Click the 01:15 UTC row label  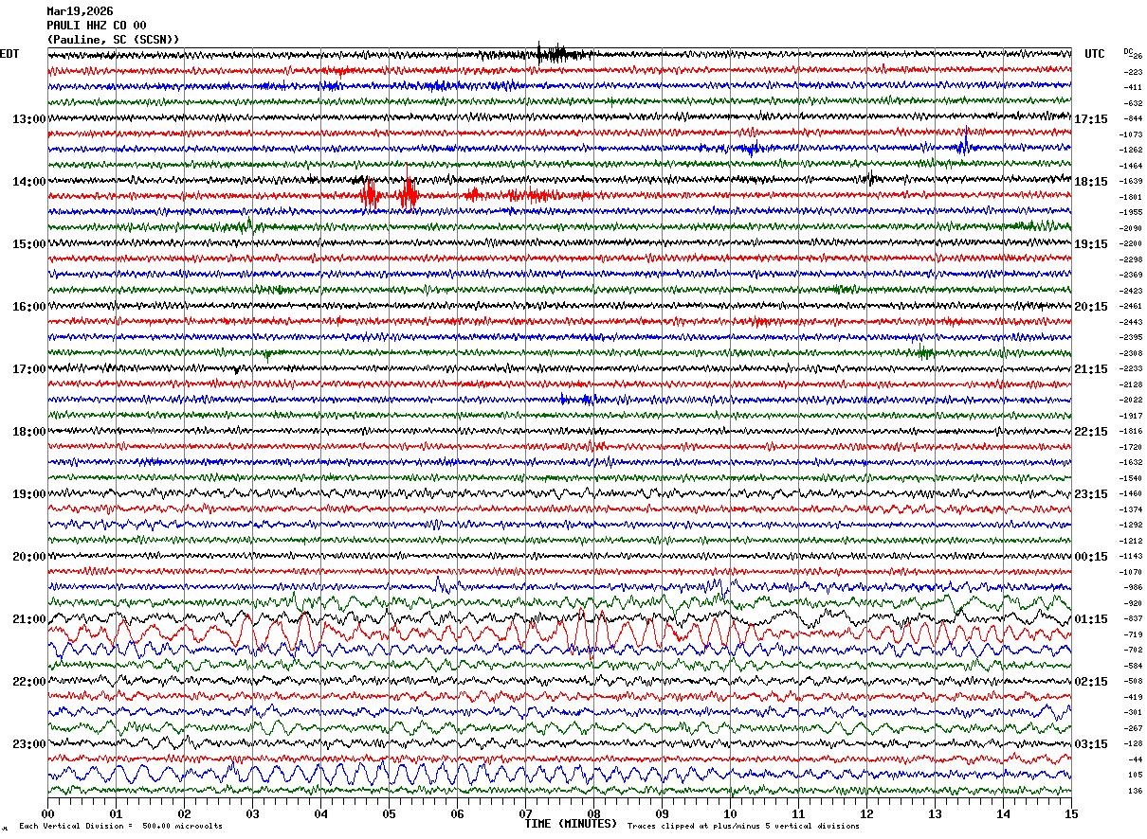coord(1091,619)
